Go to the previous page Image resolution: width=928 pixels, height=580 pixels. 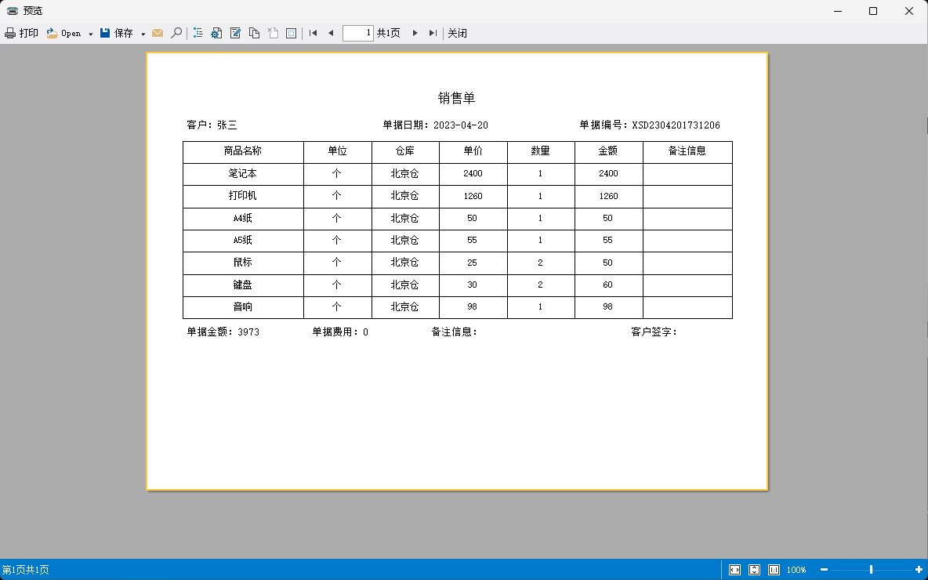coord(331,33)
